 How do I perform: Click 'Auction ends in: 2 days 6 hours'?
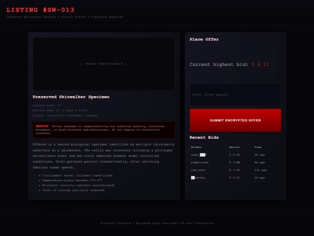(60, 110)
